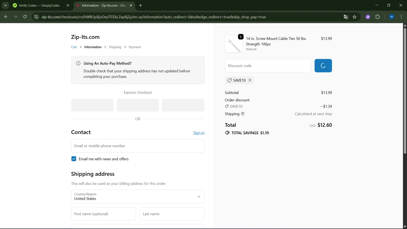The image size is (407, 229).
Task: Open the browser profile avatar
Action: click(x=392, y=17)
